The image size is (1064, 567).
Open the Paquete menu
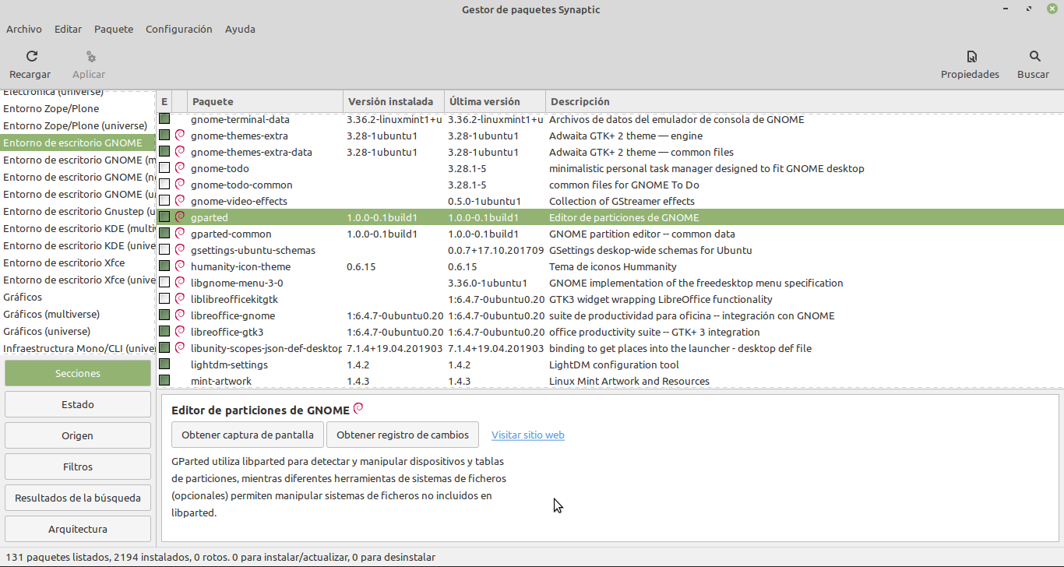tap(114, 29)
